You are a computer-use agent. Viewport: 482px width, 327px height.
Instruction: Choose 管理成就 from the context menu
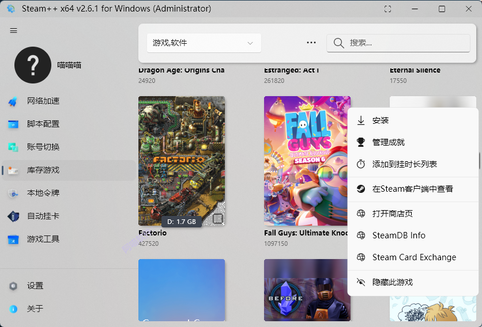tap(413, 142)
